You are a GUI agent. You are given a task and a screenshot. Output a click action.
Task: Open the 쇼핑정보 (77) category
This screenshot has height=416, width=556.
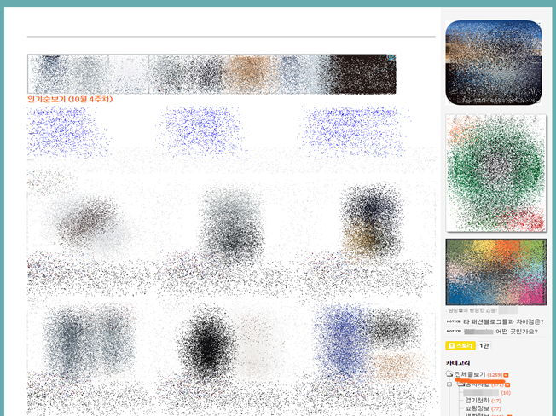click(483, 408)
